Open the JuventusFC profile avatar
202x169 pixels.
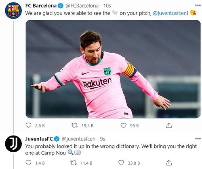[13, 144]
